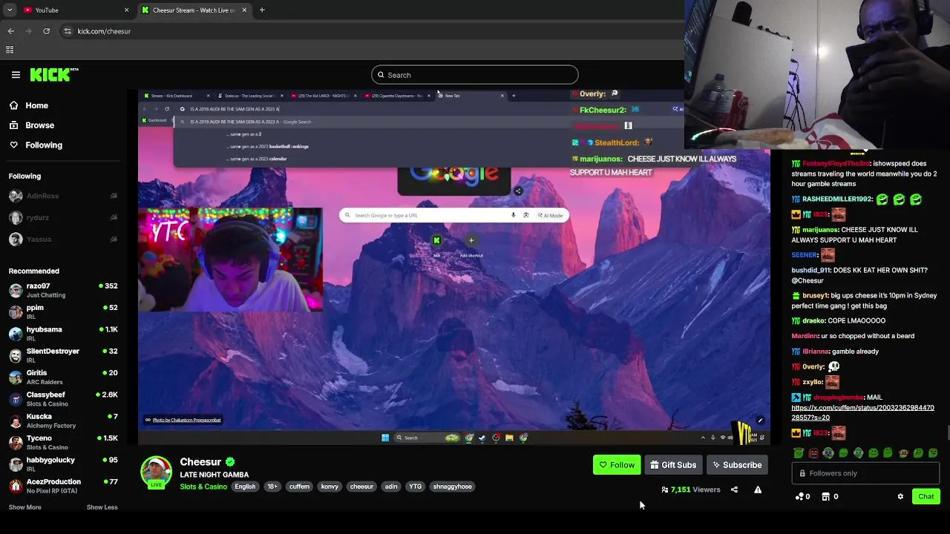
Task: Open Following in sidebar
Action: tap(43, 145)
